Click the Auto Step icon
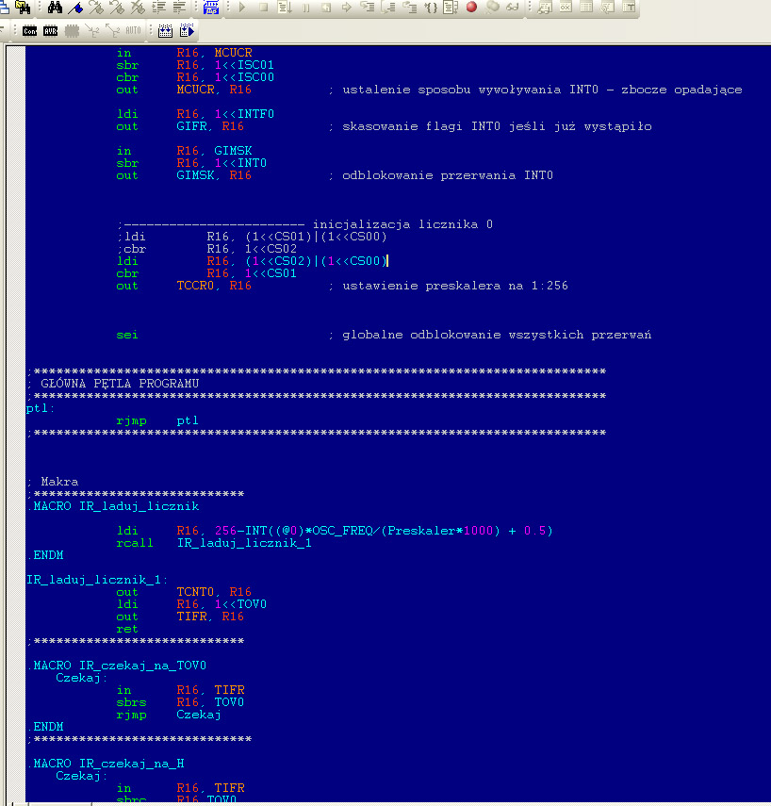 (x=451, y=8)
